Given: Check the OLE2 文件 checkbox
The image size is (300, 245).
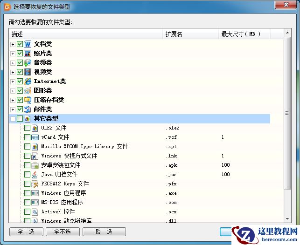Looking at the screenshot, I should tap(27, 128).
